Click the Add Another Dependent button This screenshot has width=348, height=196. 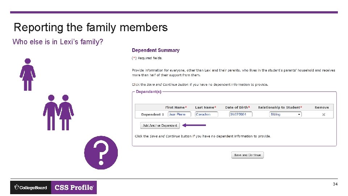(160, 126)
